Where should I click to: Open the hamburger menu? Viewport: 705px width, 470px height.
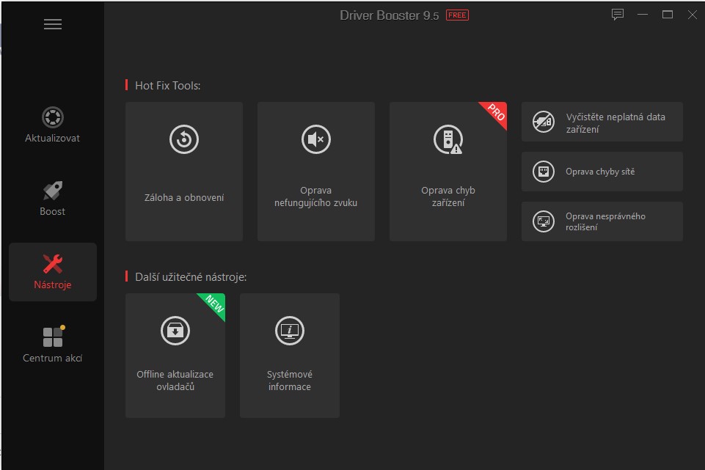pos(53,24)
